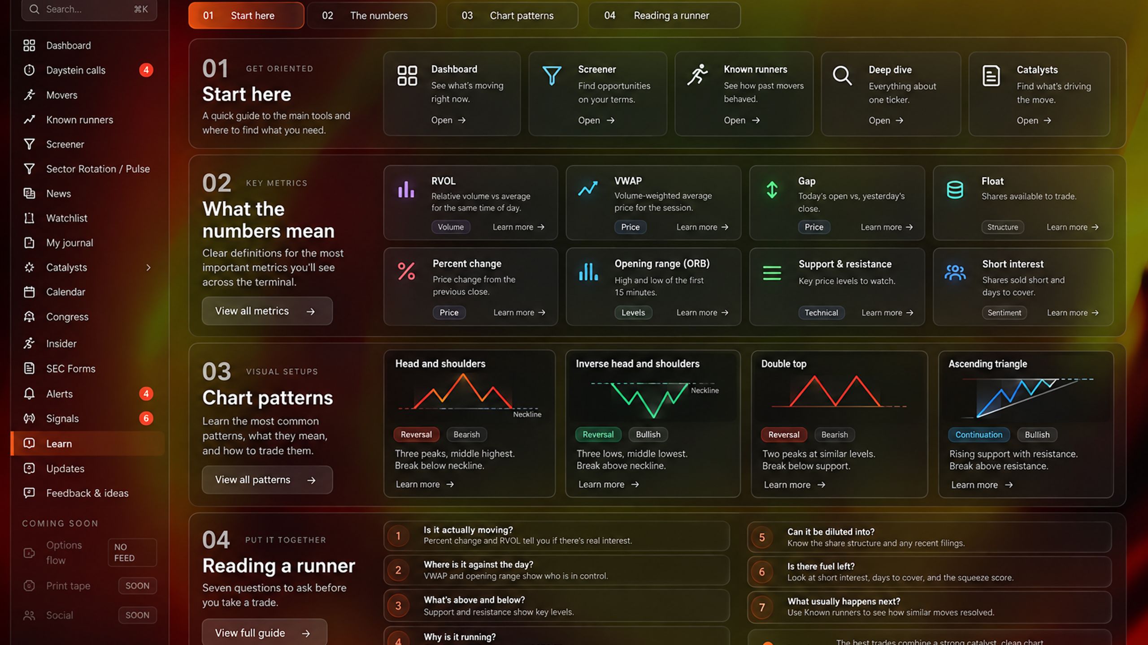Screen dimensions: 1148x645
Task: Expand the Catalysts submenu chevron
Action: tap(148, 267)
